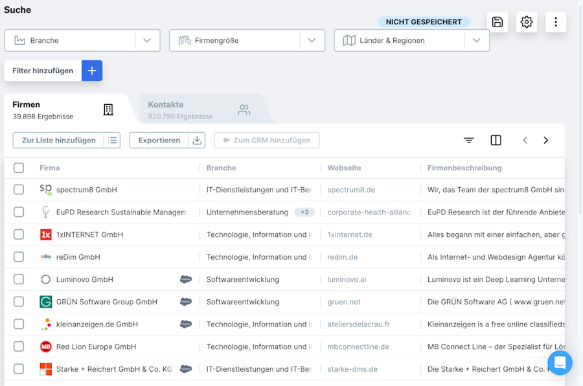
Task: Click Zur Liste hinzufügen button
Action: pos(67,140)
